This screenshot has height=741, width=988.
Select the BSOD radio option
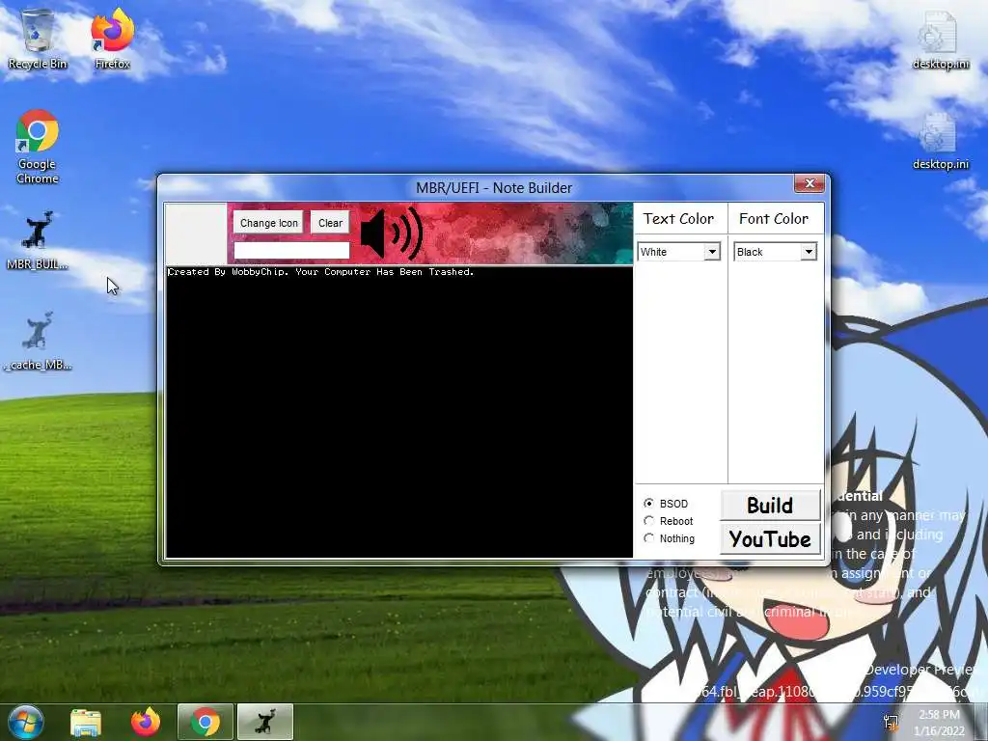(x=666, y=504)
